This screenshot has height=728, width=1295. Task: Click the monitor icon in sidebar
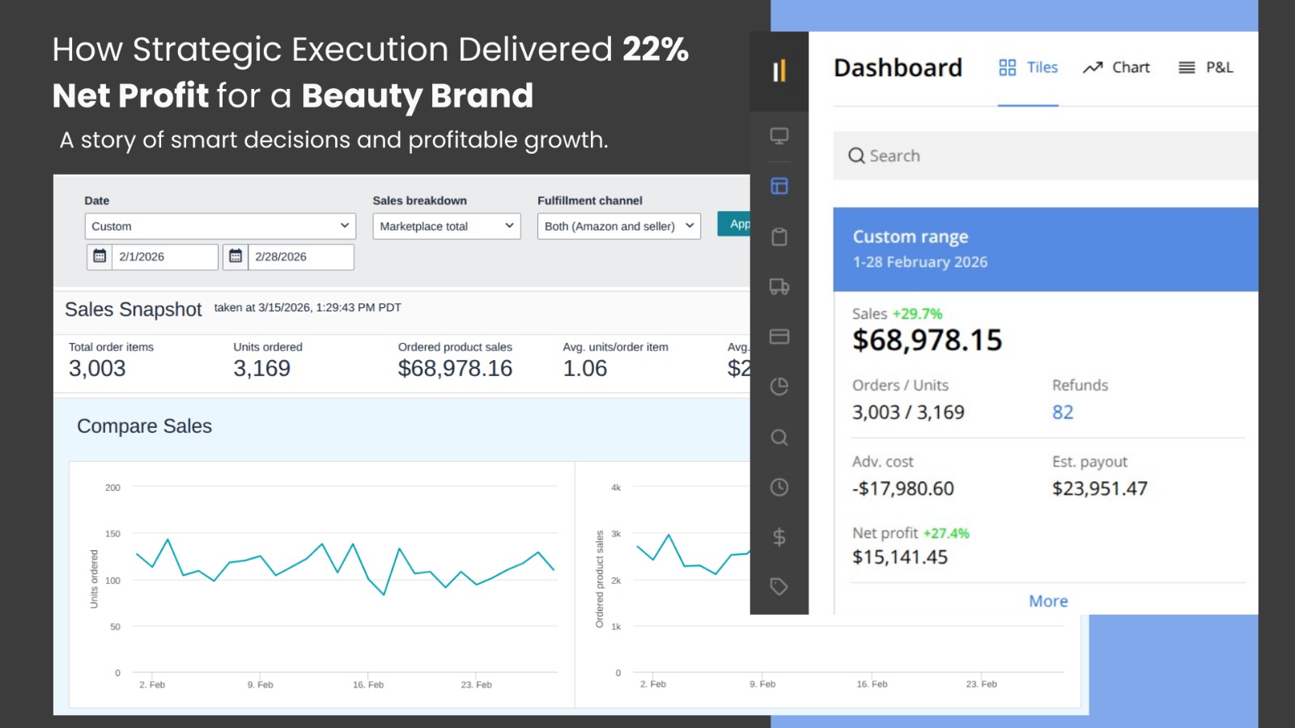779,136
